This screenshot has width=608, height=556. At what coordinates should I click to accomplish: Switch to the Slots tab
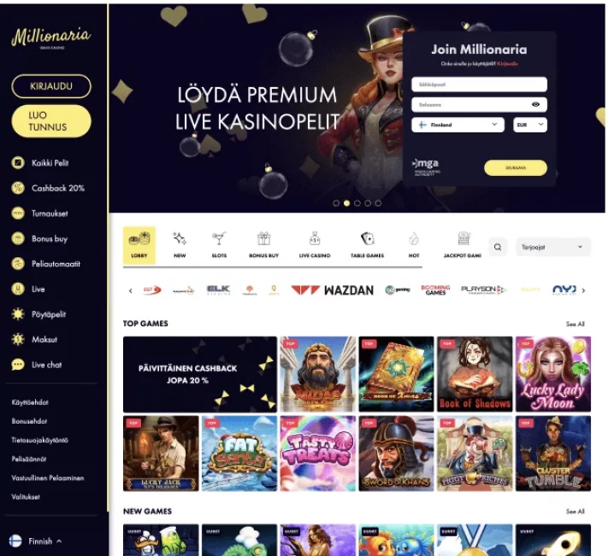click(219, 245)
